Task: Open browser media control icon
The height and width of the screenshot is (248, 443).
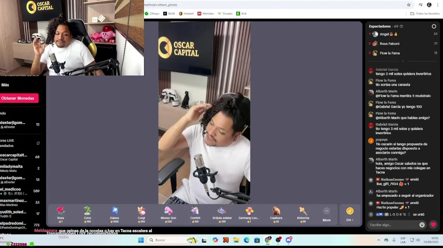Action: [x=421, y=5]
